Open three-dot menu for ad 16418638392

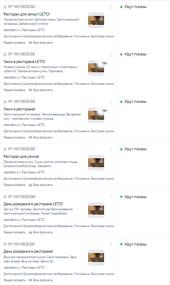point(111,7)
